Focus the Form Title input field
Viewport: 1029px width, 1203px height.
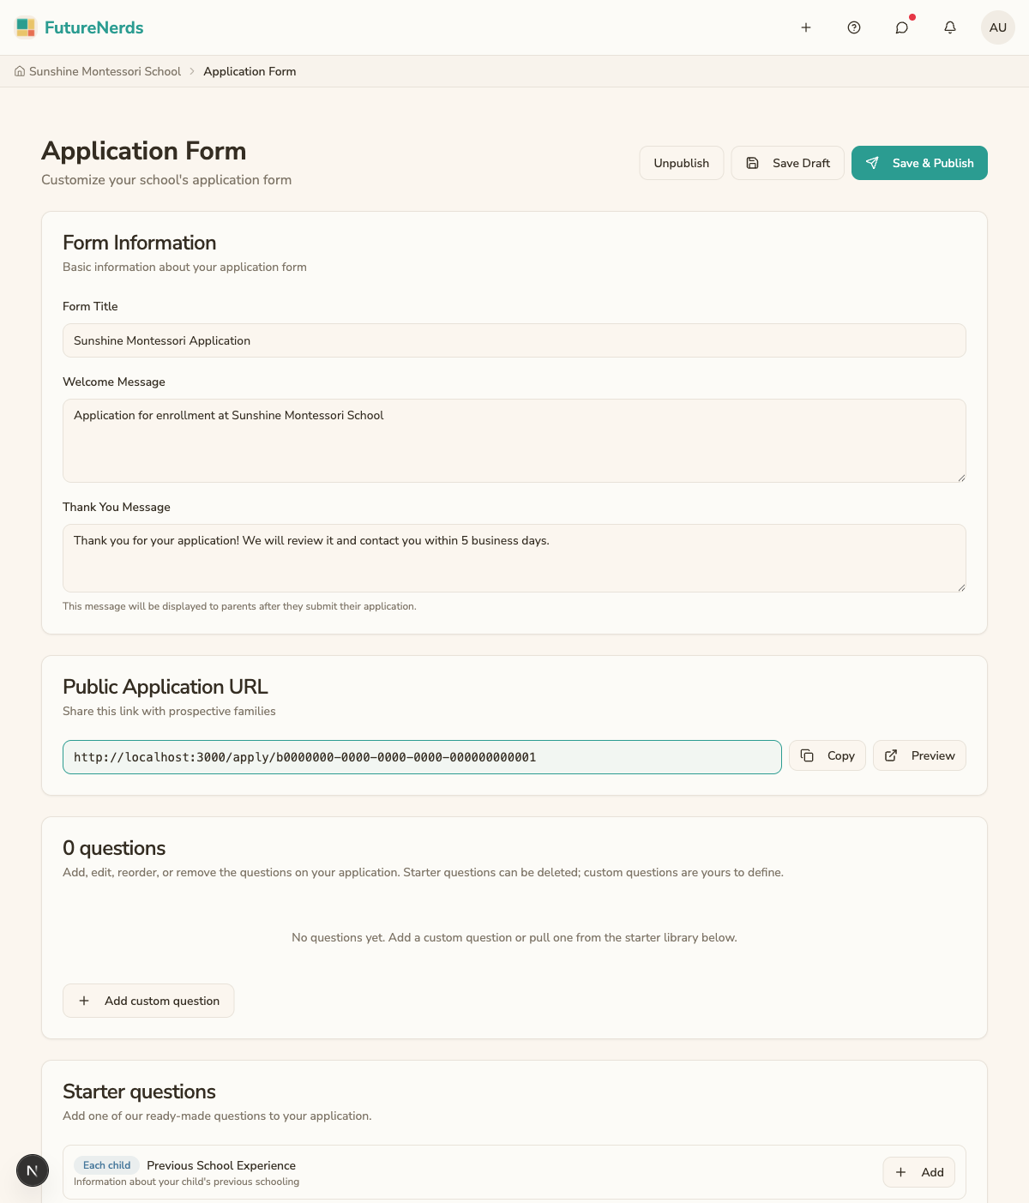pos(514,340)
